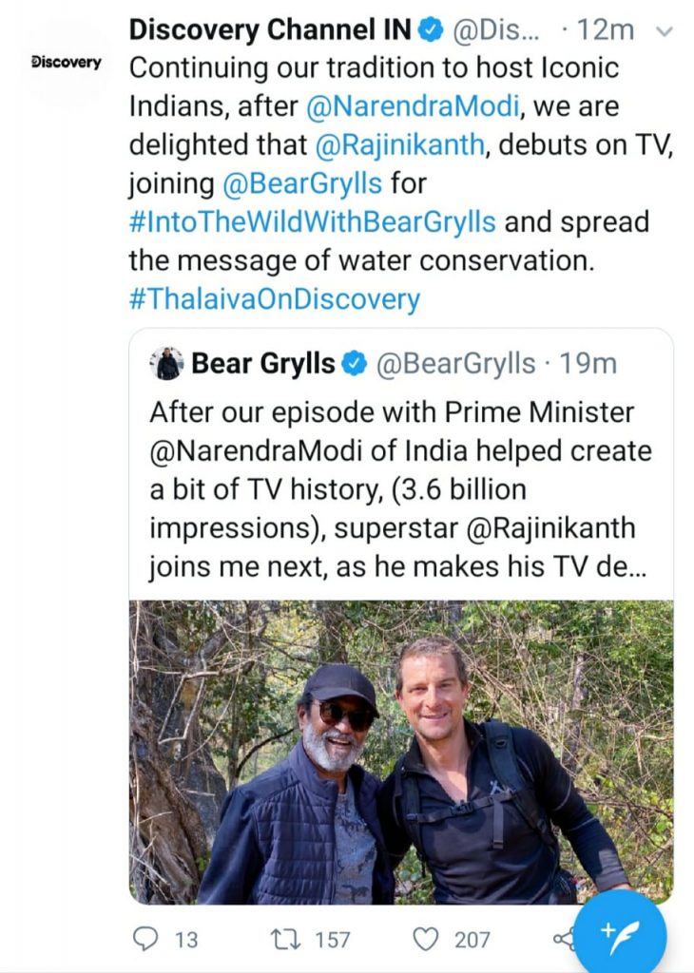The image size is (694, 973).
Task: Open Discovery Channel IN profile avatar
Action: pos(67,62)
